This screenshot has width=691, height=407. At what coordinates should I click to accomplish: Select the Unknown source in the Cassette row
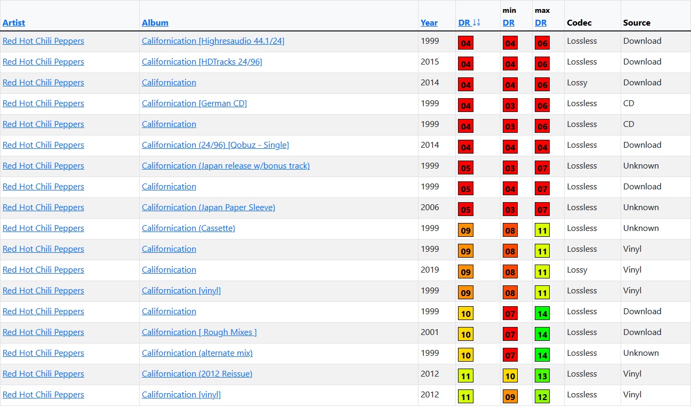click(x=641, y=228)
